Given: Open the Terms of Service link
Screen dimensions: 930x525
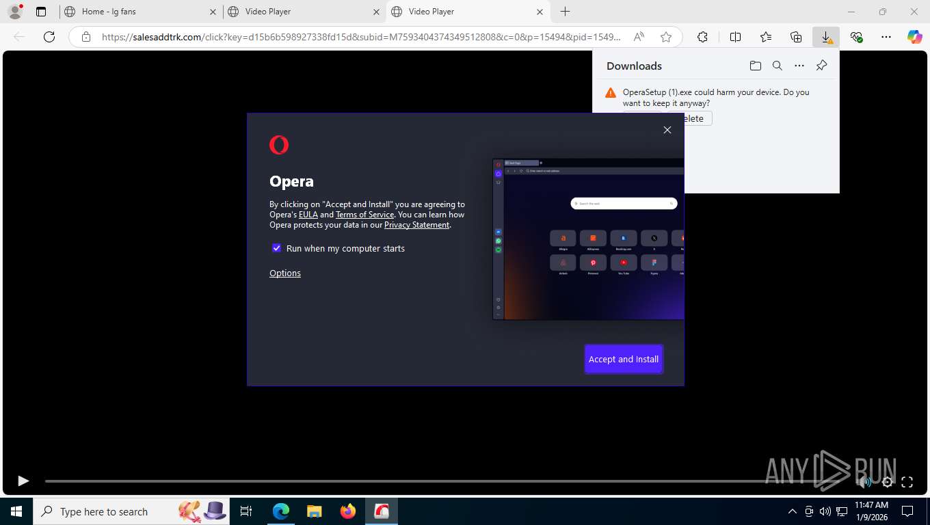Looking at the screenshot, I should point(365,215).
